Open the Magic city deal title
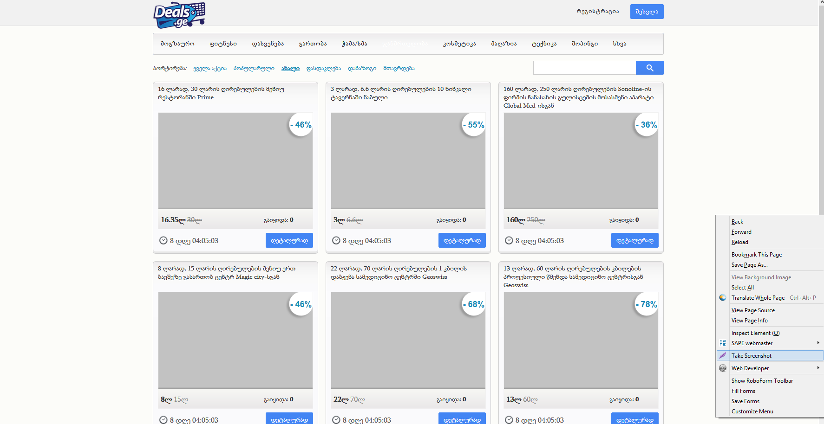The image size is (824, 424). [227, 273]
